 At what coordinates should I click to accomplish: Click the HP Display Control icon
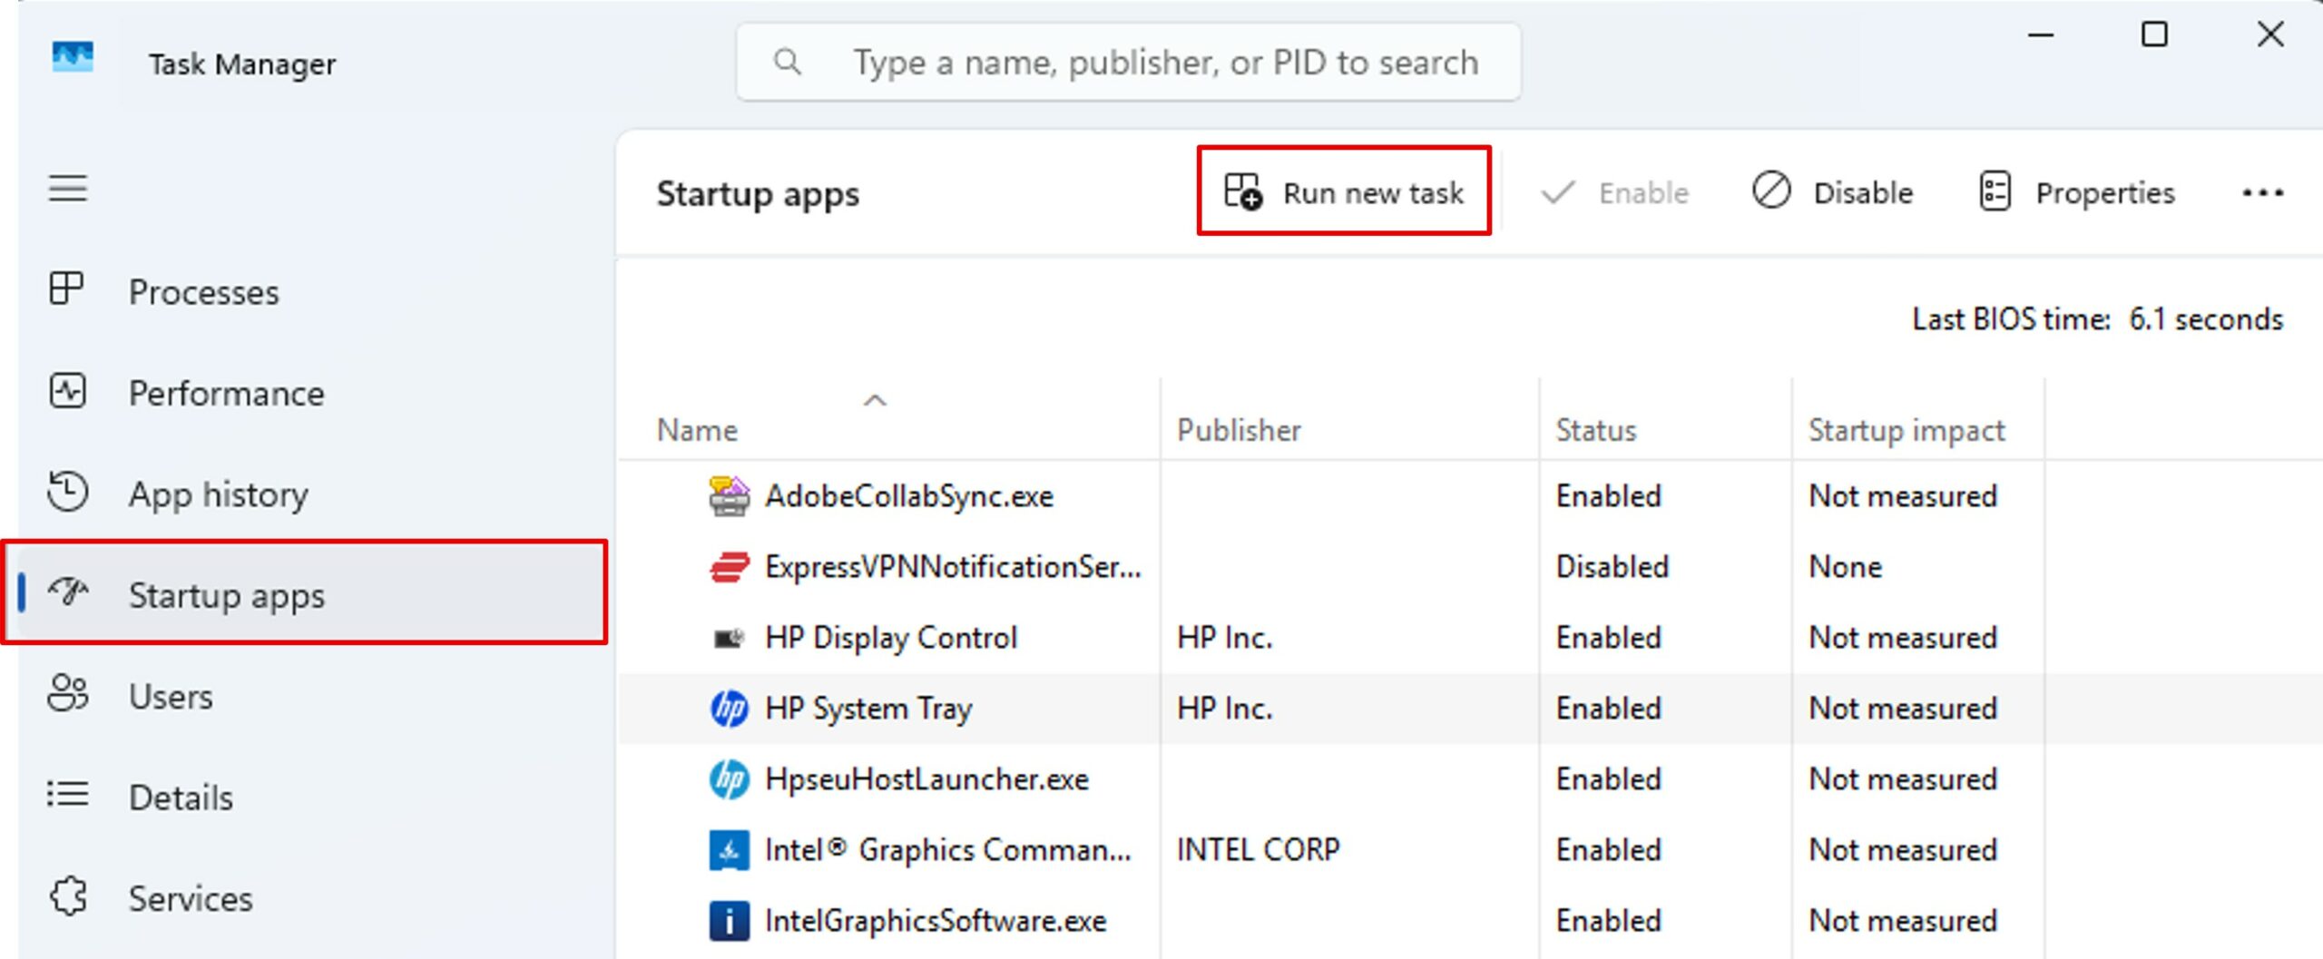[x=729, y=638]
